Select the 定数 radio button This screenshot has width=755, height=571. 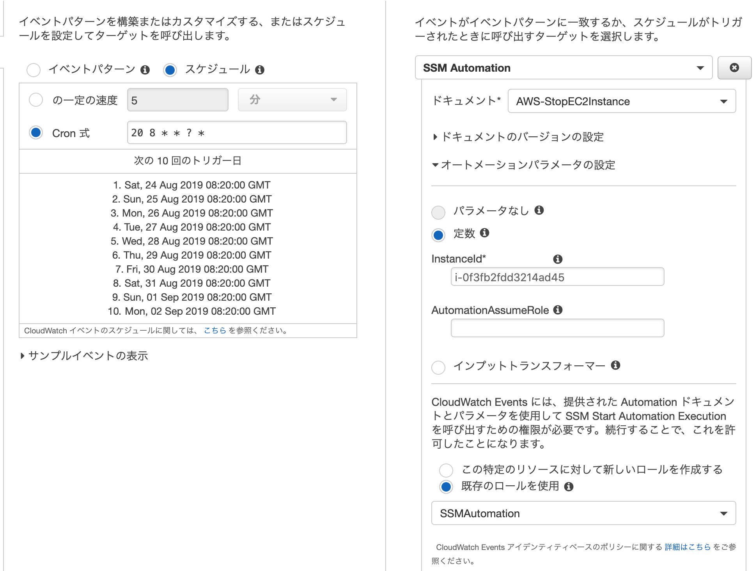coord(438,235)
